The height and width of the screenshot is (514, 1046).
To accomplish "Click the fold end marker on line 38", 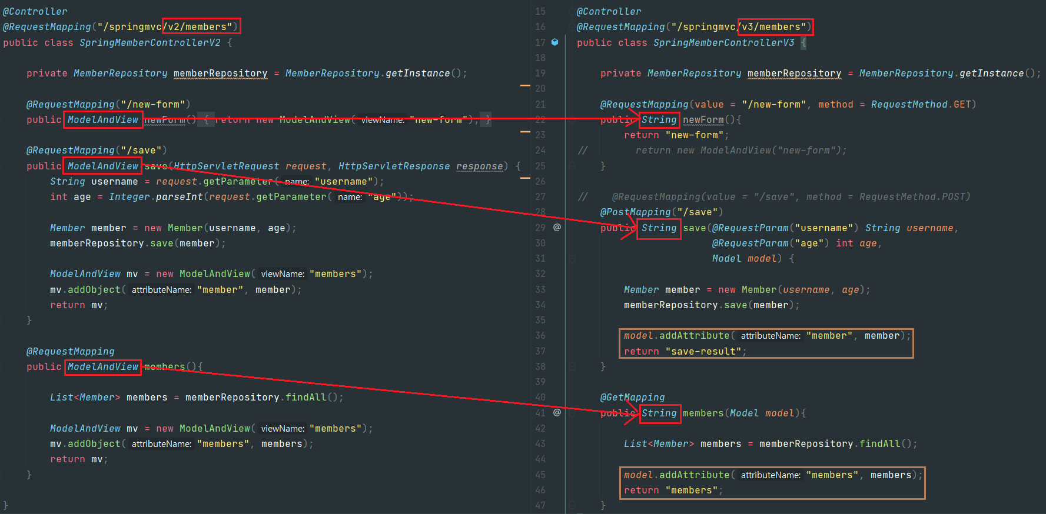I will tap(572, 367).
